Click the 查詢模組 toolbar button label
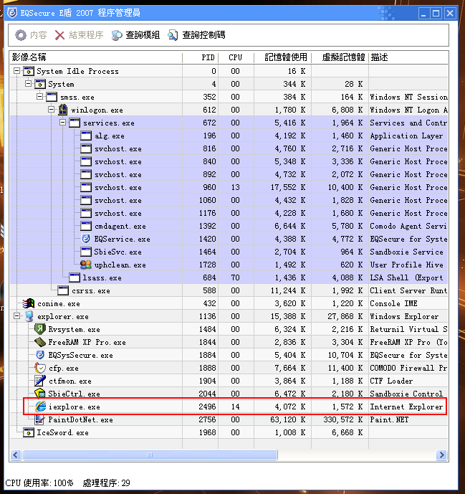The height and width of the screenshot is (494, 465). coord(143,35)
